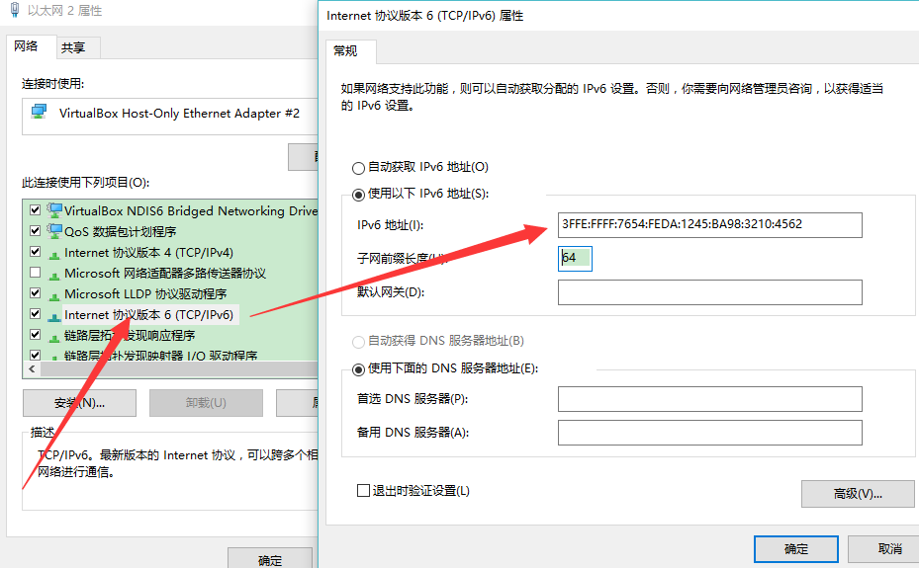Uncheck VirtualBox NDIS6 Bridged Networking checkbox

pyautogui.click(x=36, y=210)
